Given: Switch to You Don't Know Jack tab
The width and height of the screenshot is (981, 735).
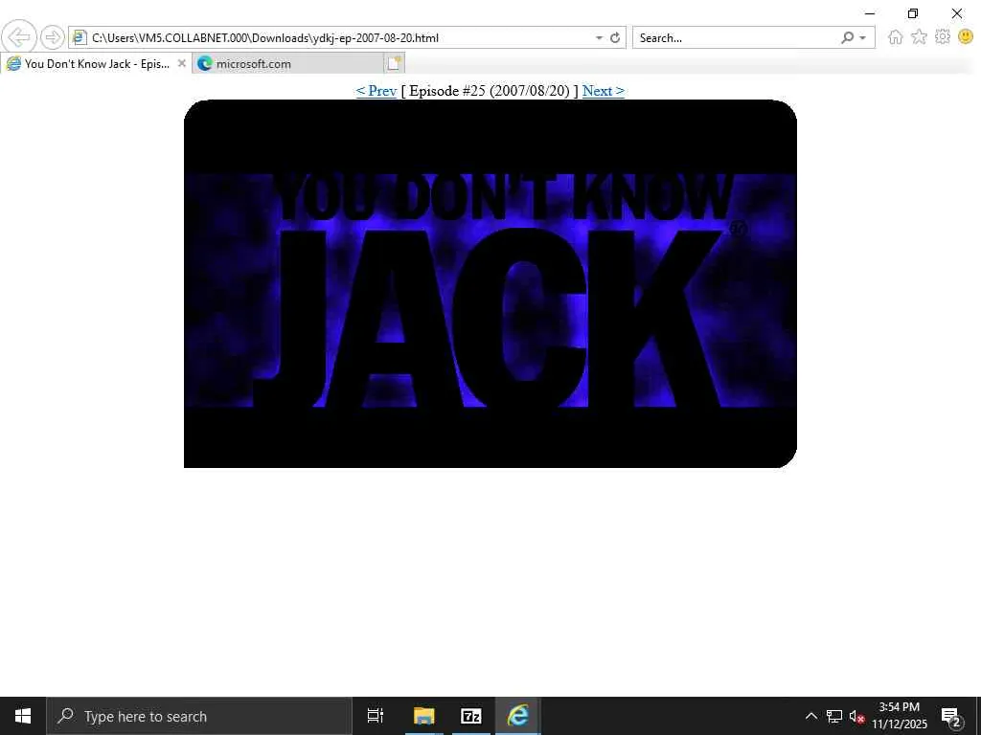Looking at the screenshot, I should pyautogui.click(x=96, y=64).
